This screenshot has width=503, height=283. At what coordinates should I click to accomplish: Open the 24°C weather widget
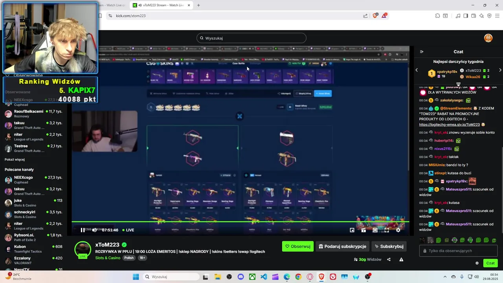coord(18,277)
